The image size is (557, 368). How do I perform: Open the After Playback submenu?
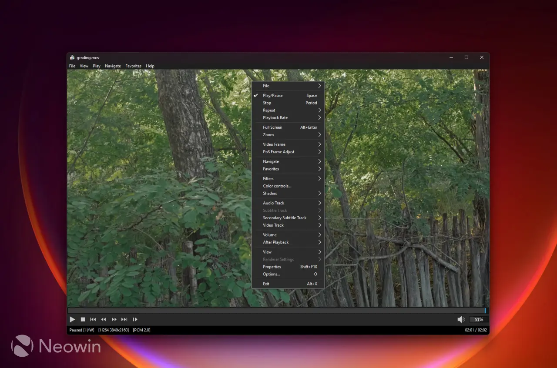point(288,242)
